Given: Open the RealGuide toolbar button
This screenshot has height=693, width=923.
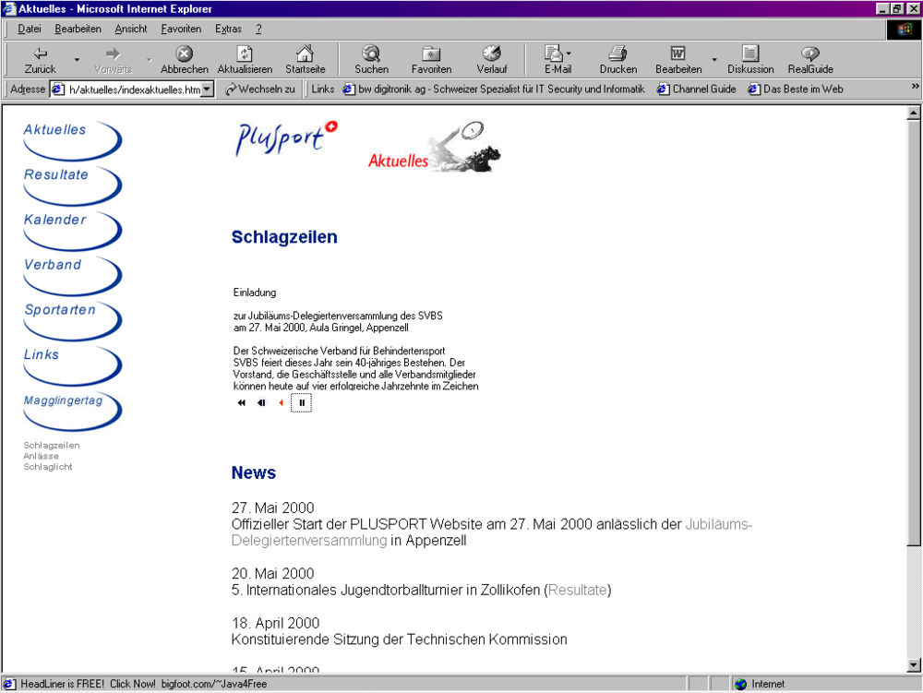Looking at the screenshot, I should click(810, 60).
